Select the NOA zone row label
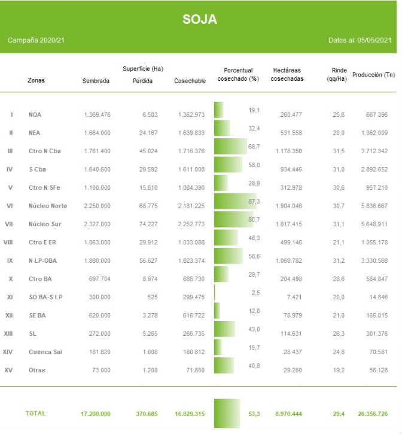The width and height of the screenshot is (402, 434). (35, 114)
